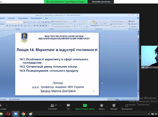This screenshot has width=158, height=117.
Task: Open Text Direction (Направление текста) dropdown
Action: point(60,22)
